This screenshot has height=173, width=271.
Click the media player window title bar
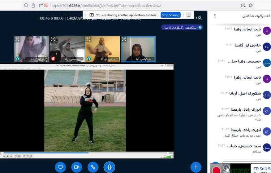(x=86, y=66)
